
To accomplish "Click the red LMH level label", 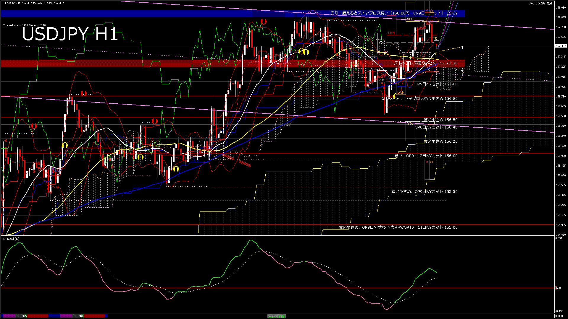I will [391, 33].
